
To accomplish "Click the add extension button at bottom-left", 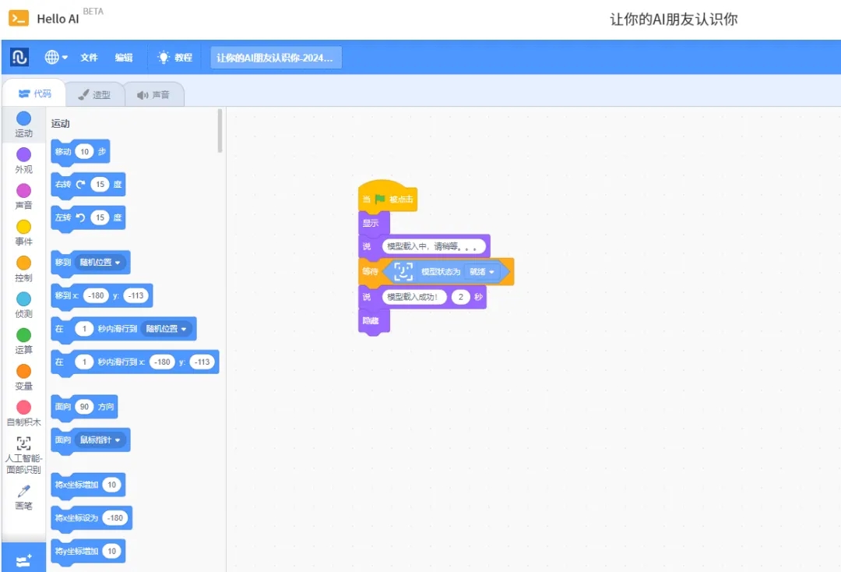I will coord(23,560).
